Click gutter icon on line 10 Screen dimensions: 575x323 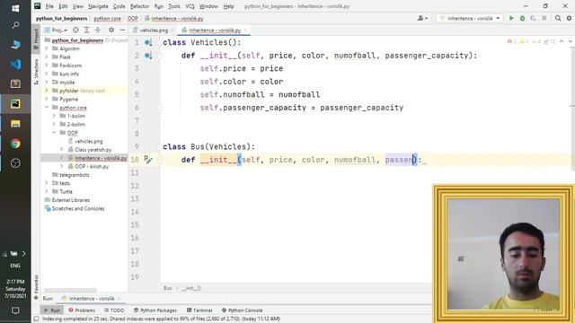(147, 160)
